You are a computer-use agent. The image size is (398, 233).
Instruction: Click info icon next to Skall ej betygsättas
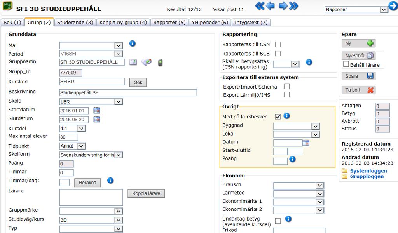(309, 62)
